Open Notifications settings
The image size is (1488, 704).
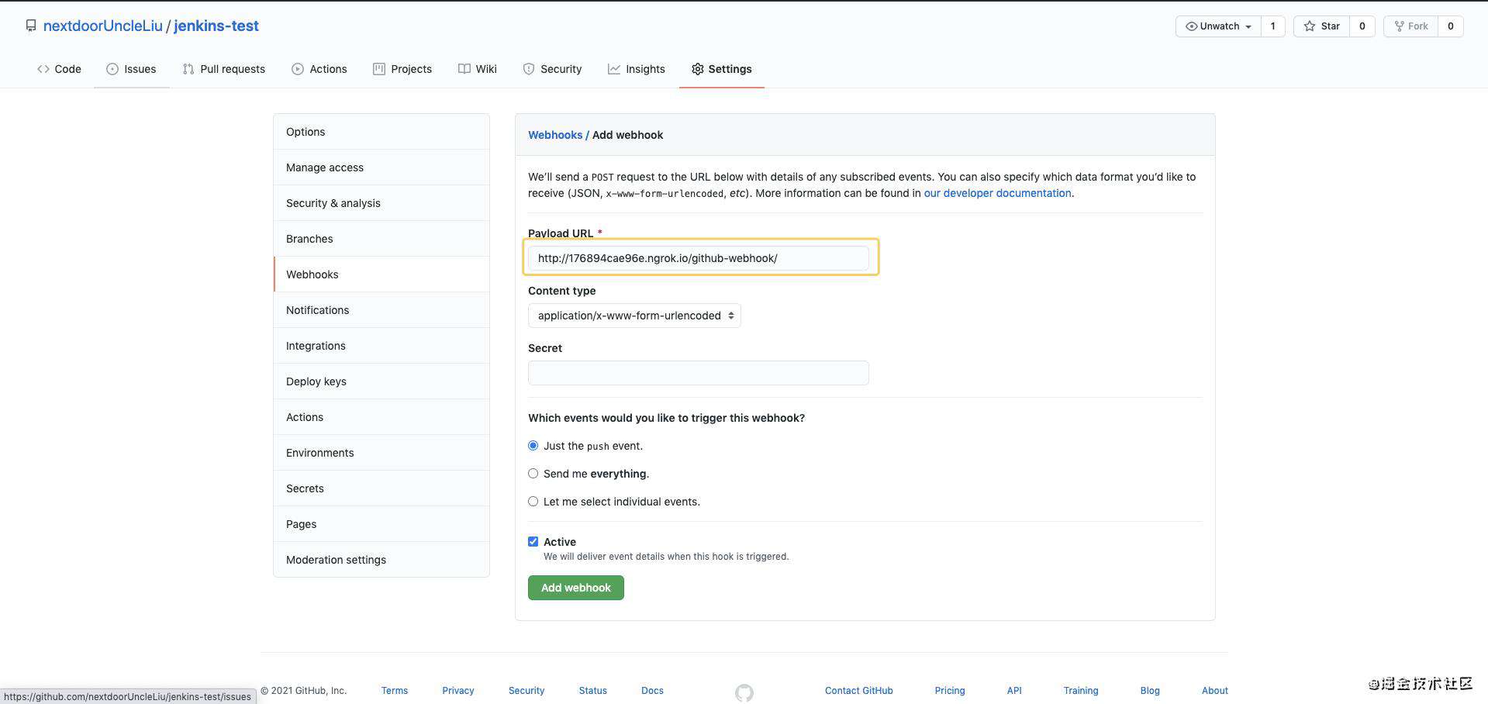coord(381,310)
